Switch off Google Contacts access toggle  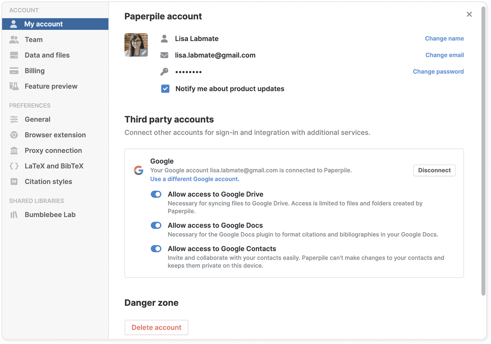pos(156,249)
